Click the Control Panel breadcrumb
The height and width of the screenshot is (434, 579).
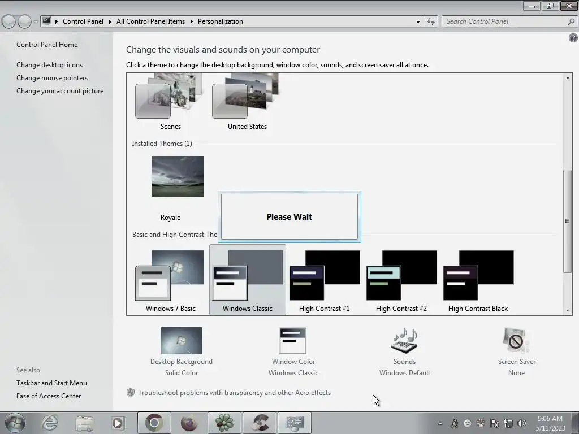coord(83,21)
